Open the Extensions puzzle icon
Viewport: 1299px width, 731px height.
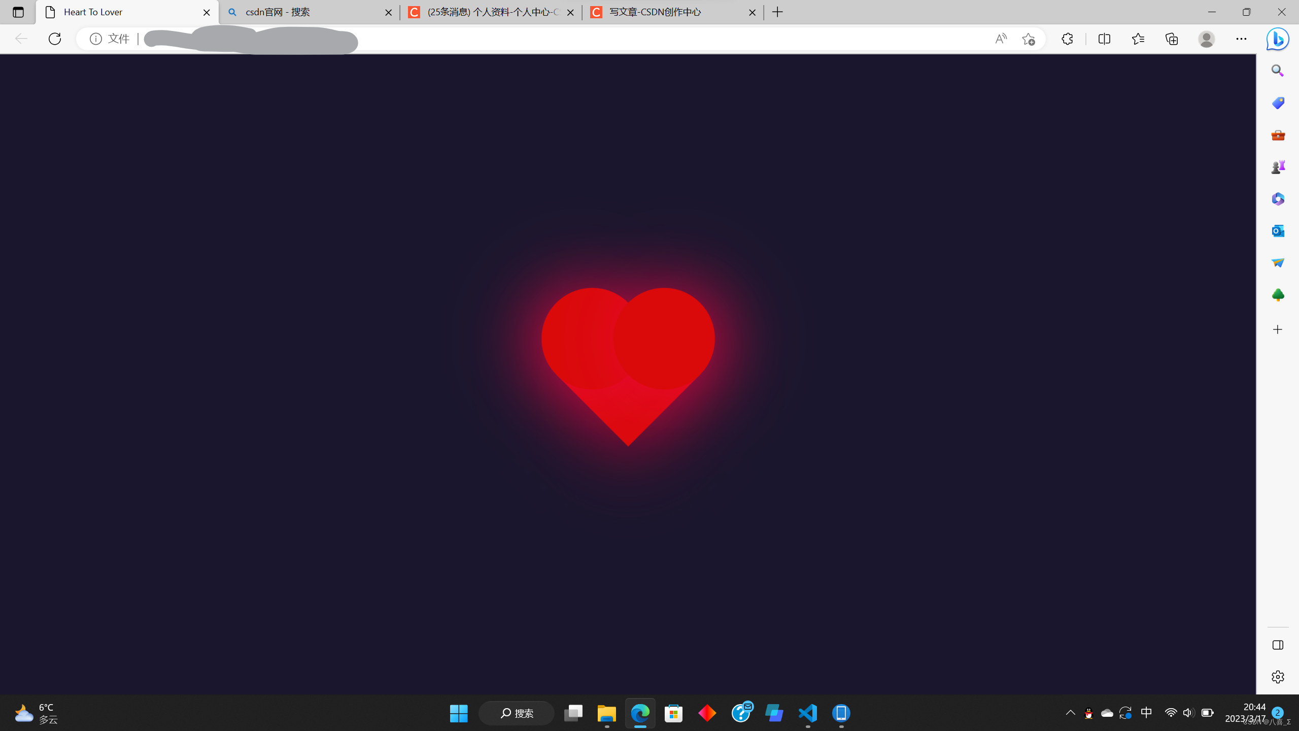coord(1067,39)
